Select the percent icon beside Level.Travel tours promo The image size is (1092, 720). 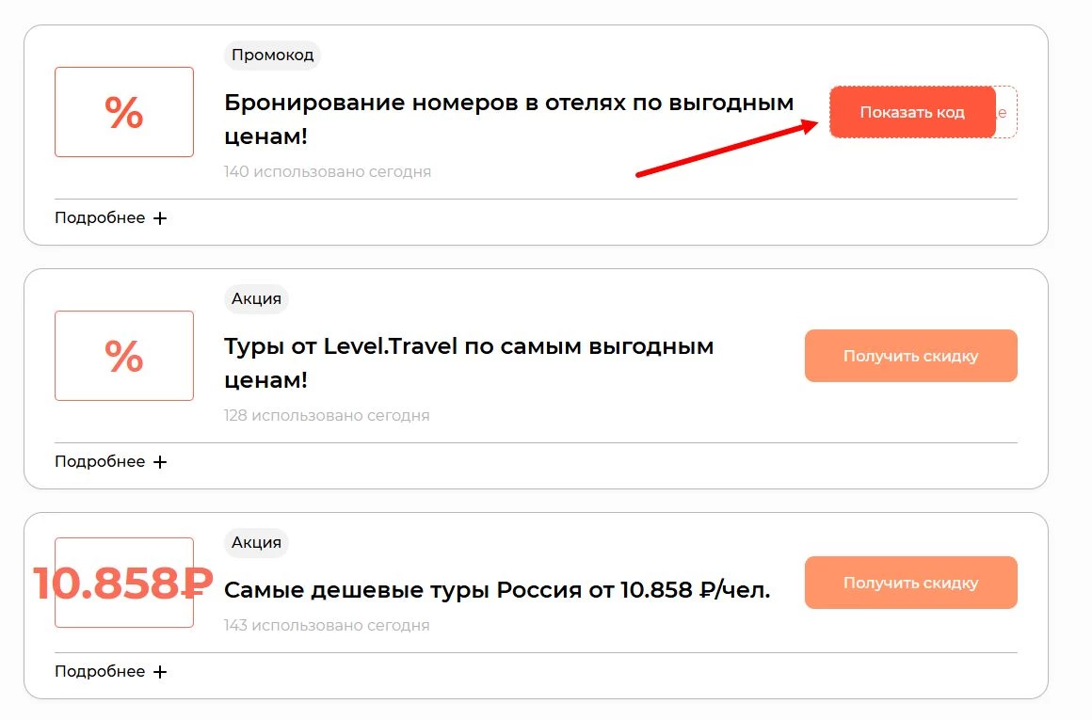point(123,355)
